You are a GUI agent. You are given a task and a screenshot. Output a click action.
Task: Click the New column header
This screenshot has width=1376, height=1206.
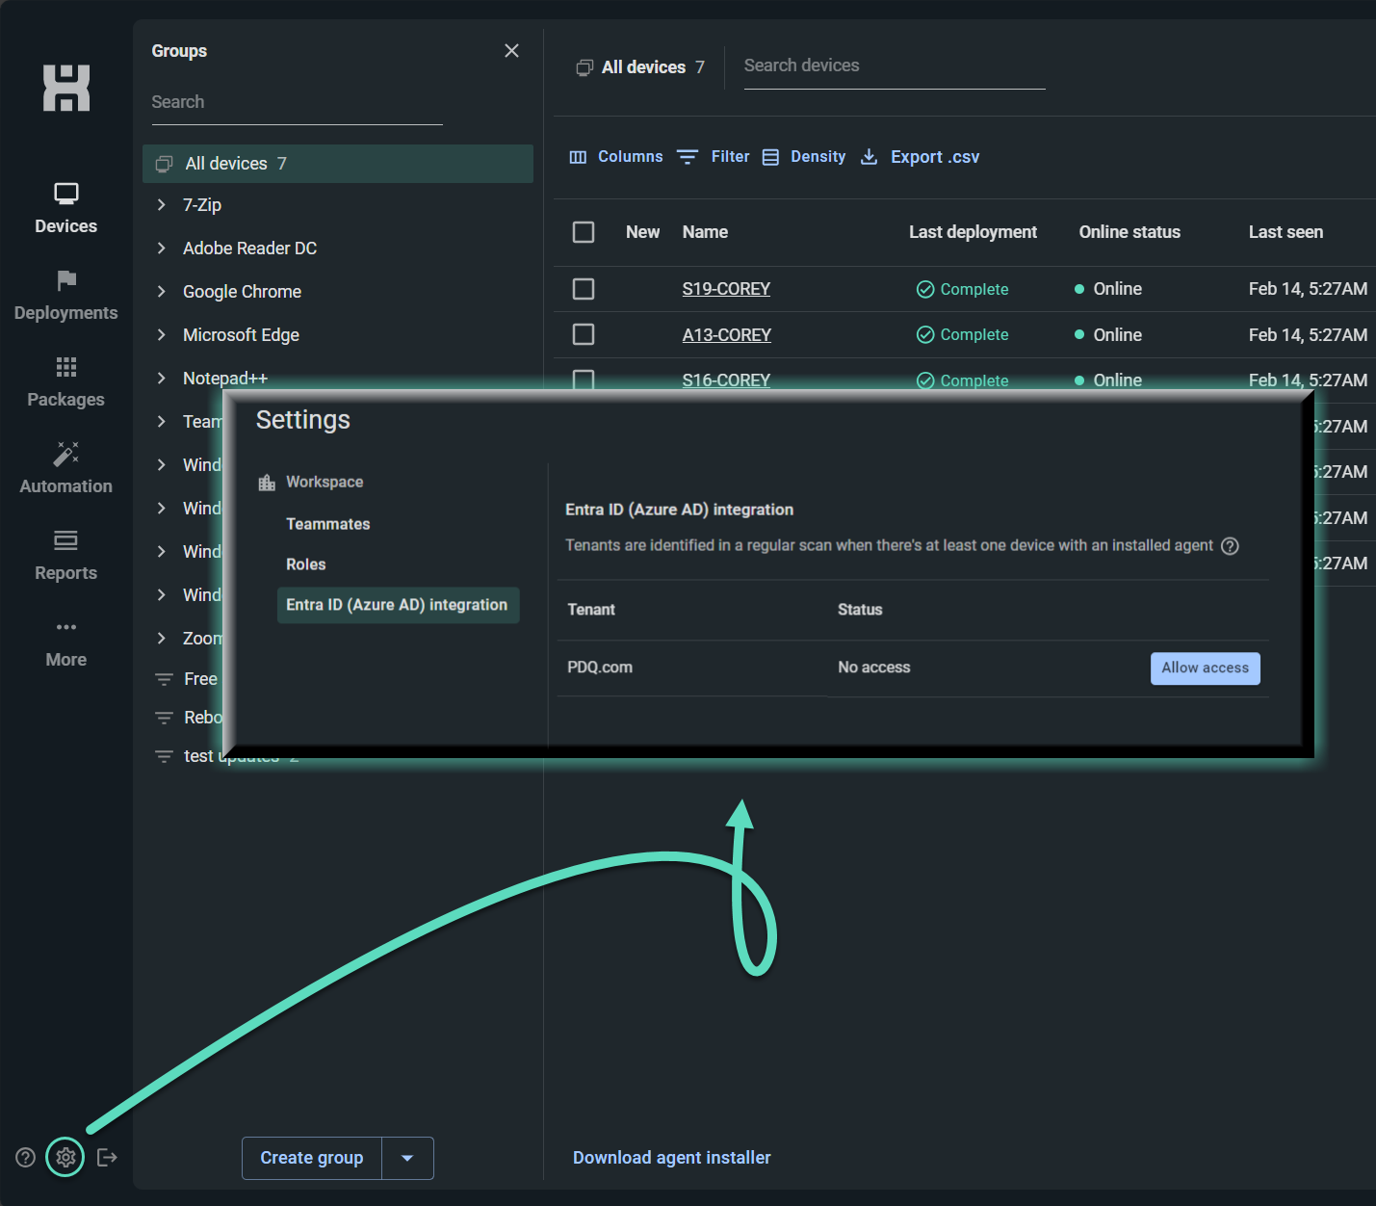coord(642,232)
